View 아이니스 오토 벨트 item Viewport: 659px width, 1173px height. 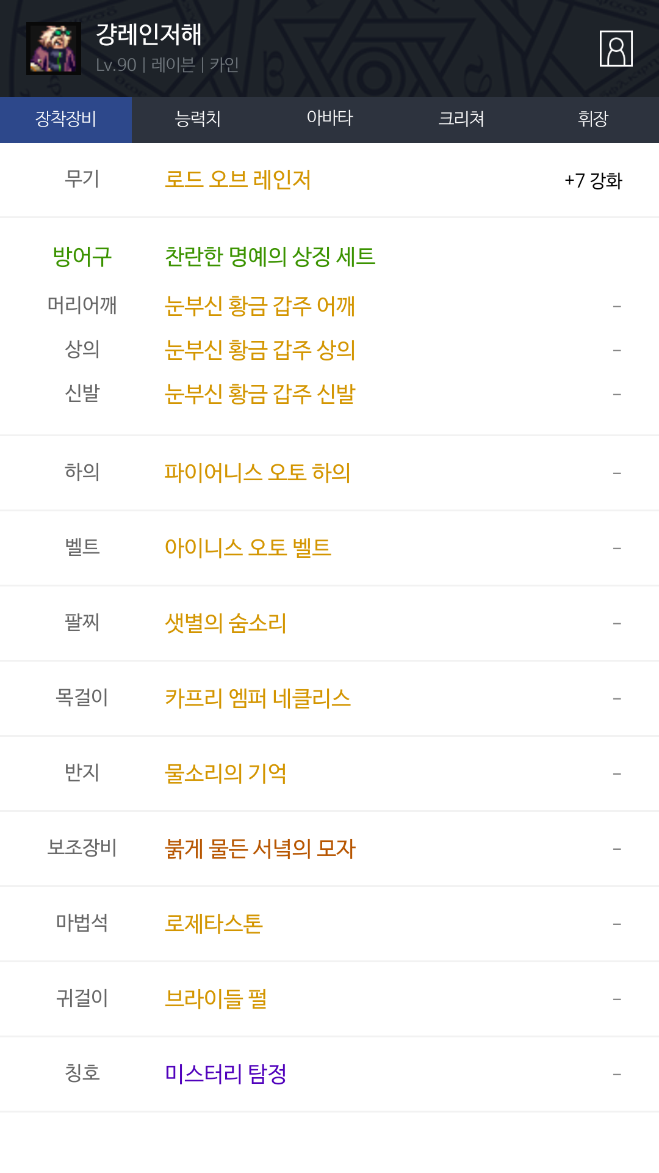click(248, 548)
